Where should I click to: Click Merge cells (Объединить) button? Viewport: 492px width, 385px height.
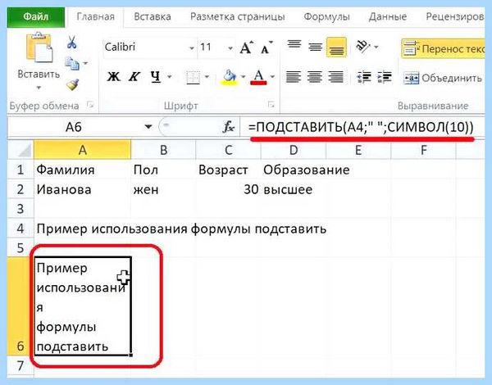tap(443, 78)
